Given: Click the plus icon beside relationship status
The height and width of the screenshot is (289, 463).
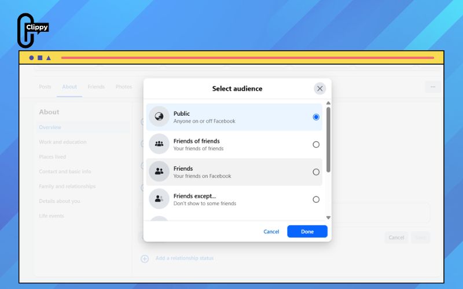Looking at the screenshot, I should tap(145, 258).
